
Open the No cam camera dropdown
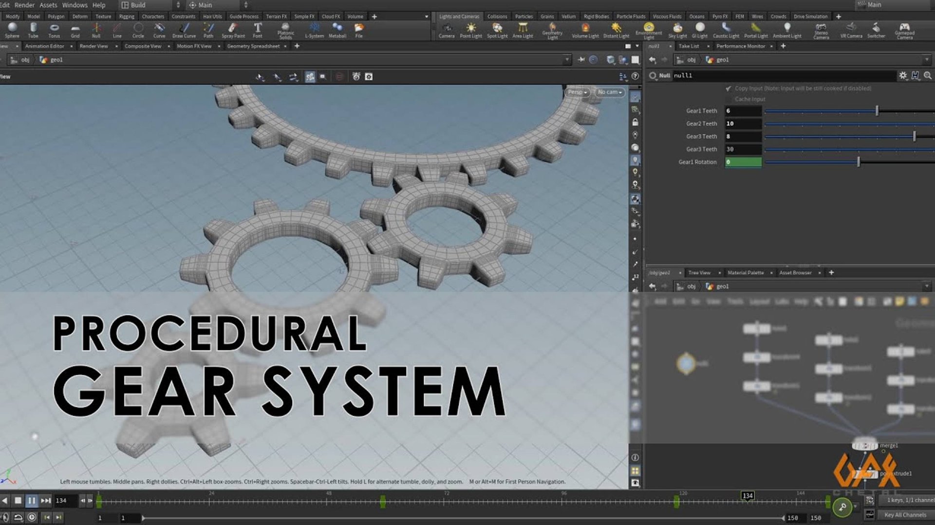[x=609, y=92]
